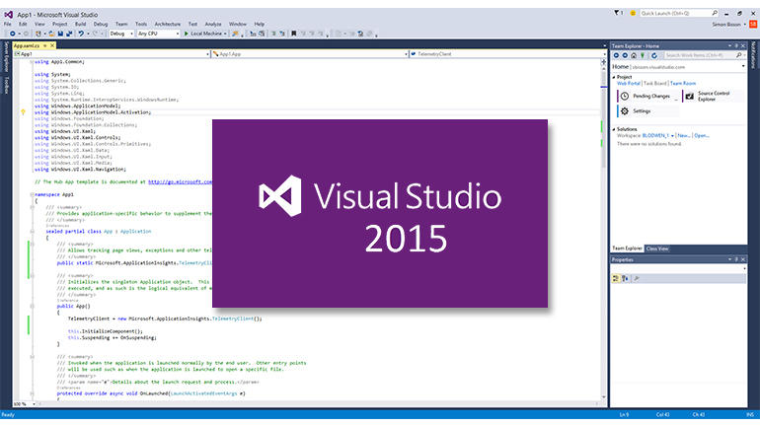
Task: Open the Debug menu
Action: [x=101, y=24]
